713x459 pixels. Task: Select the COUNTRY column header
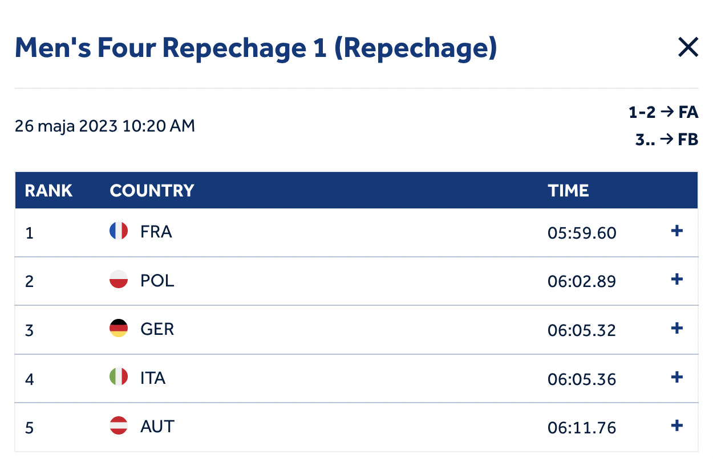(152, 190)
